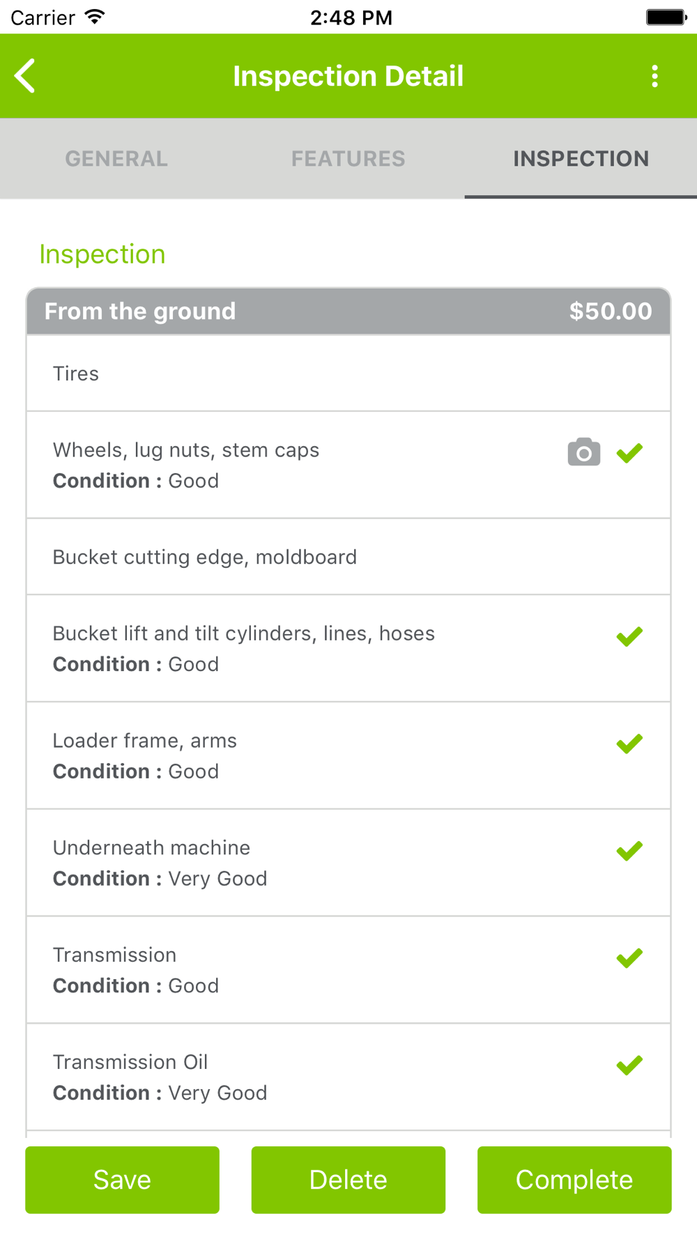Collapse the From the ground section header
697x1239 pixels.
click(141, 311)
